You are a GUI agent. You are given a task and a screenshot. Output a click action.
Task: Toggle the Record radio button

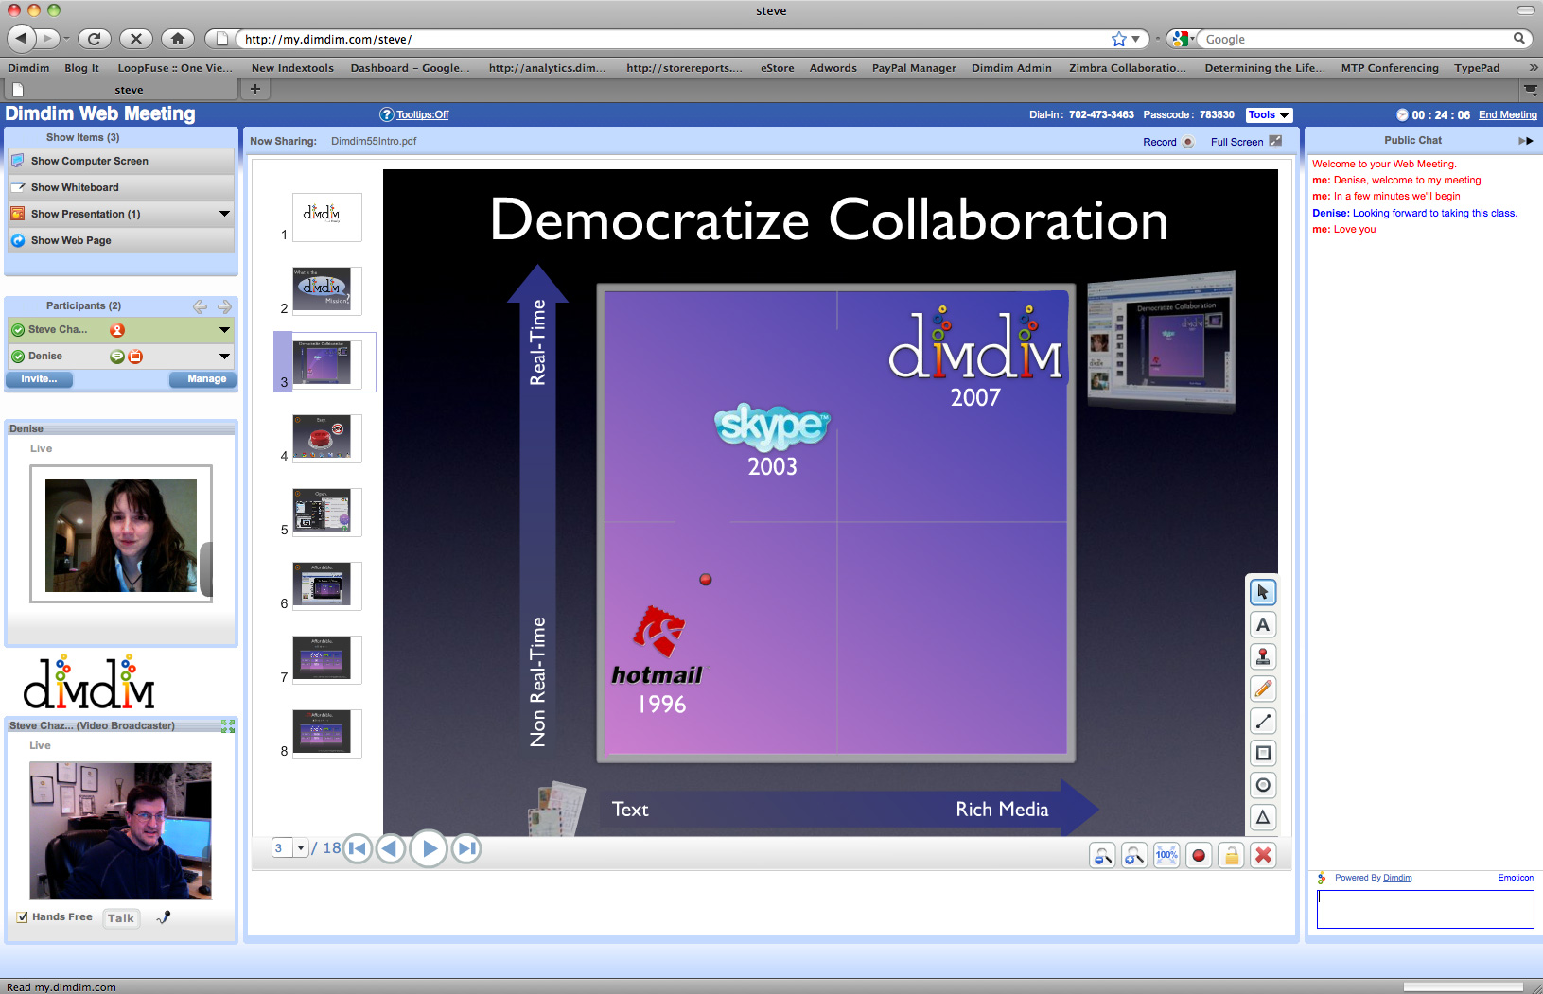pyautogui.click(x=1188, y=142)
